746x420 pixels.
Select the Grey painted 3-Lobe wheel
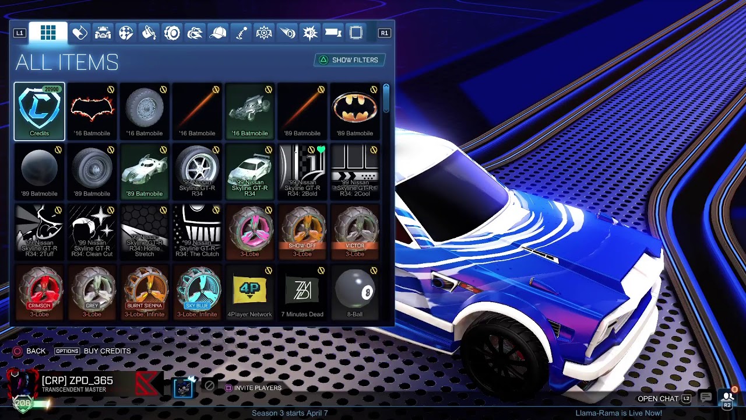pyautogui.click(x=92, y=293)
